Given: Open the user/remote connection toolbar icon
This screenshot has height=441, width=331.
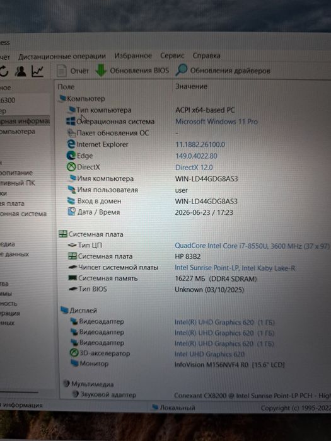Looking at the screenshot, I should (21, 71).
